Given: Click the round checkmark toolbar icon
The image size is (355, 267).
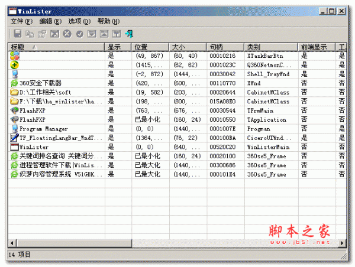Looking at the screenshot, I should pyautogui.click(x=80, y=34).
